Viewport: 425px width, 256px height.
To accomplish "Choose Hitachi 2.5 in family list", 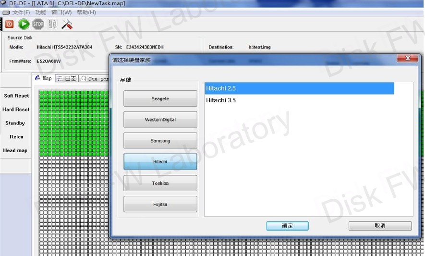I will [300, 88].
